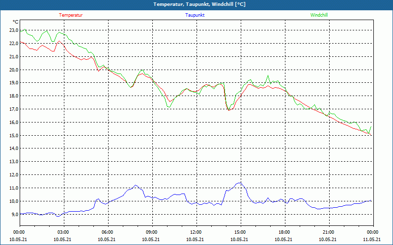Click the '22,0' y-axis value
This screenshot has width=393, height=245.
(x=14, y=44)
